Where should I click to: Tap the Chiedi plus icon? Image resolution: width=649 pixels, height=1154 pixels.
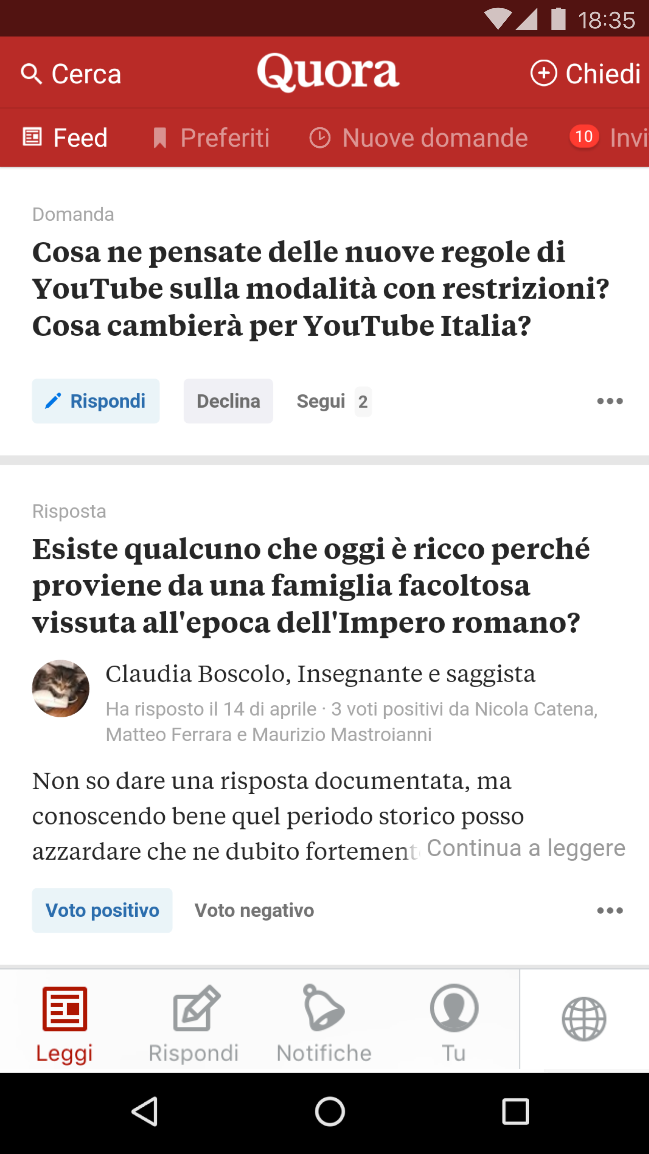(543, 73)
